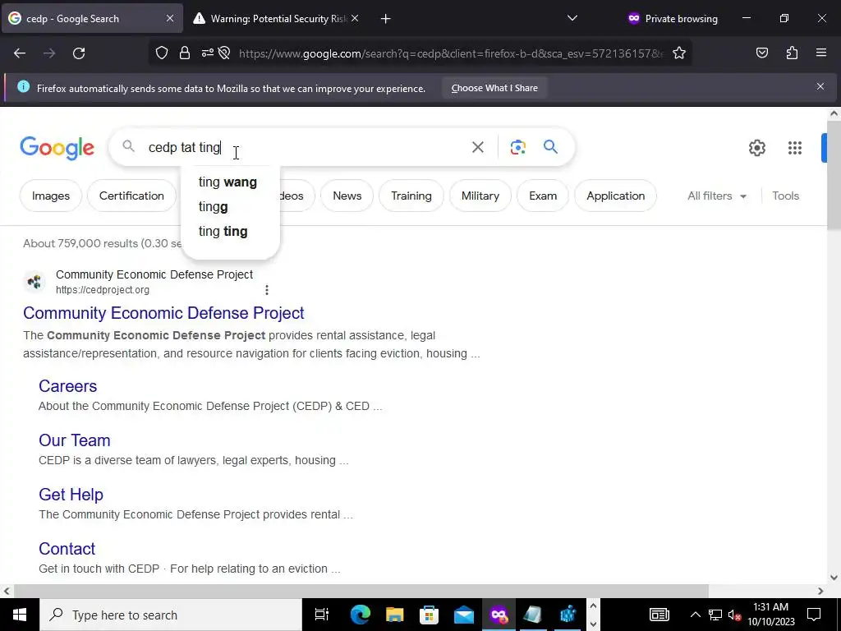This screenshot has width=841, height=631.
Task: Open the Firefox hamburger menu
Action: pyautogui.click(x=820, y=53)
